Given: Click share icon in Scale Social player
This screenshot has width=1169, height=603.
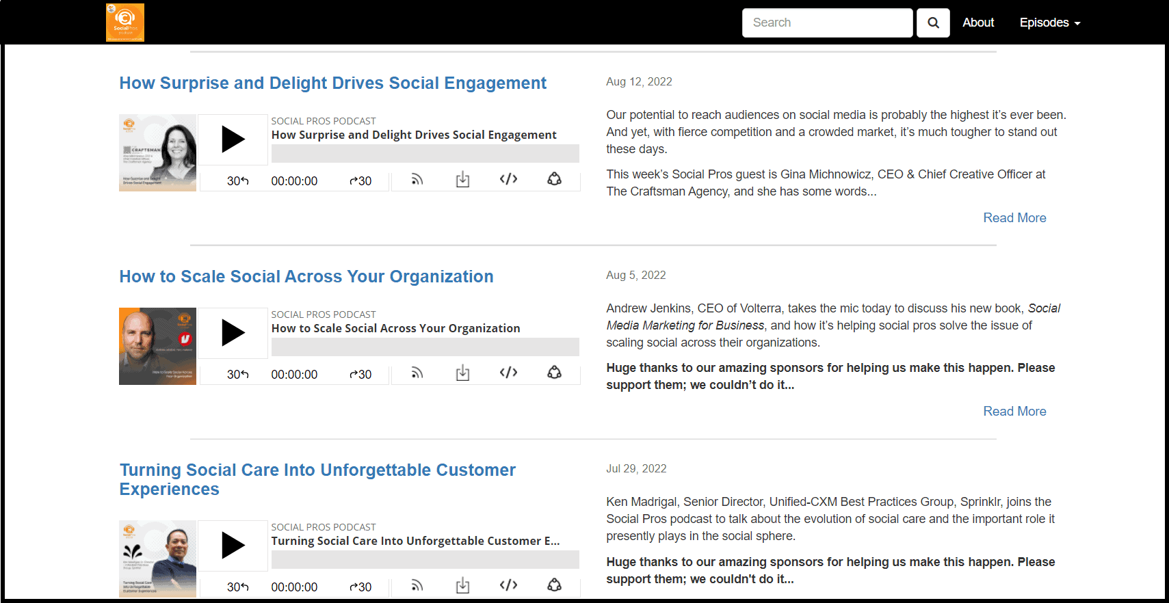Looking at the screenshot, I should pyautogui.click(x=555, y=373).
